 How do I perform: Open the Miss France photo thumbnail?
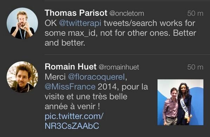[181, 102]
